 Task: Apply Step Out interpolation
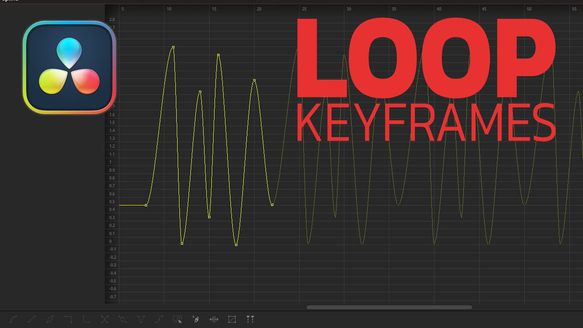(x=87, y=319)
